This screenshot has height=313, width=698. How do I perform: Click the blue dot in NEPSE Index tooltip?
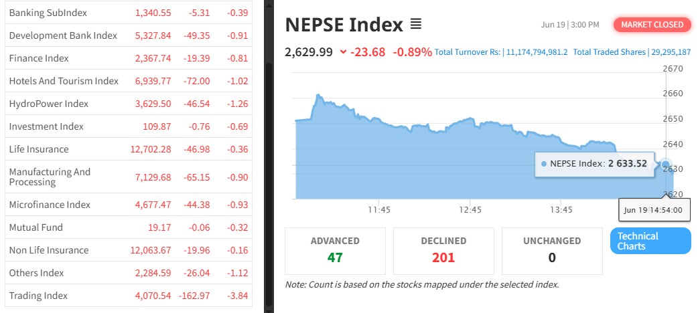pyautogui.click(x=544, y=164)
